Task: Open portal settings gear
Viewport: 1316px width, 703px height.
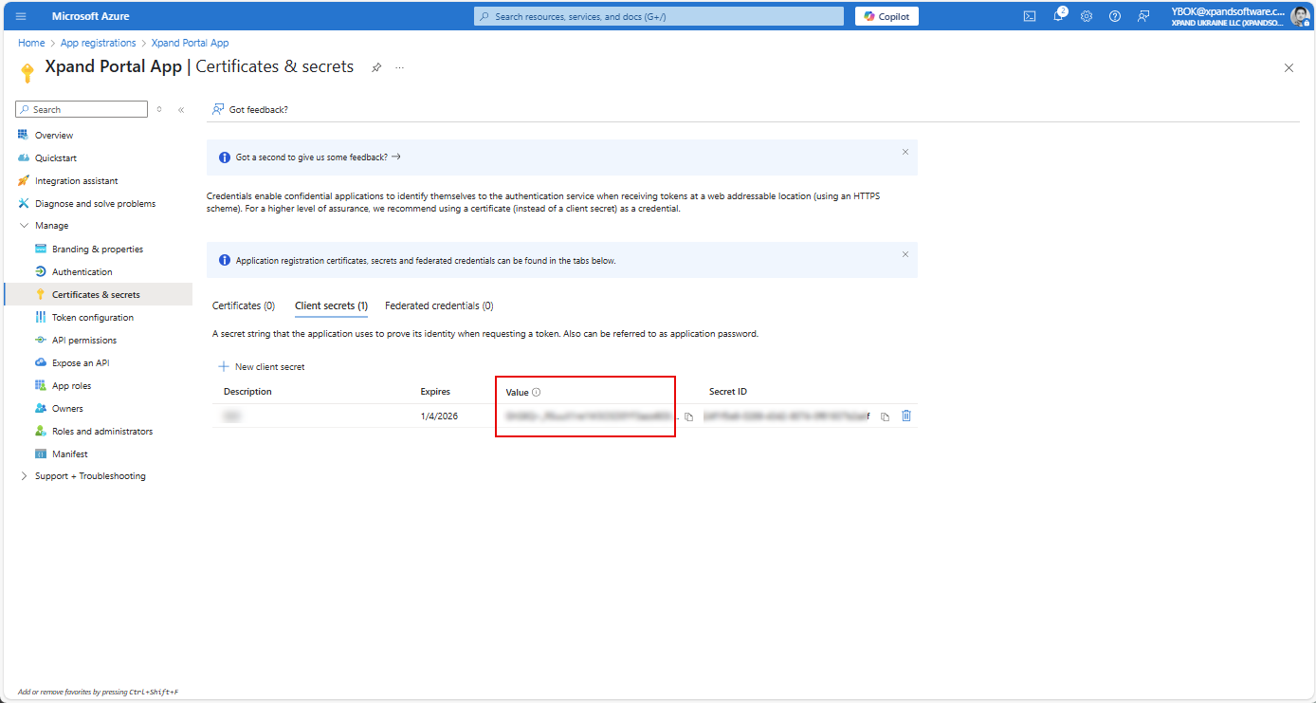Action: (x=1087, y=16)
